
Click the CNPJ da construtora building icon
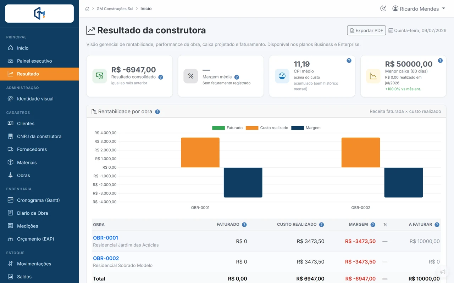(10, 136)
